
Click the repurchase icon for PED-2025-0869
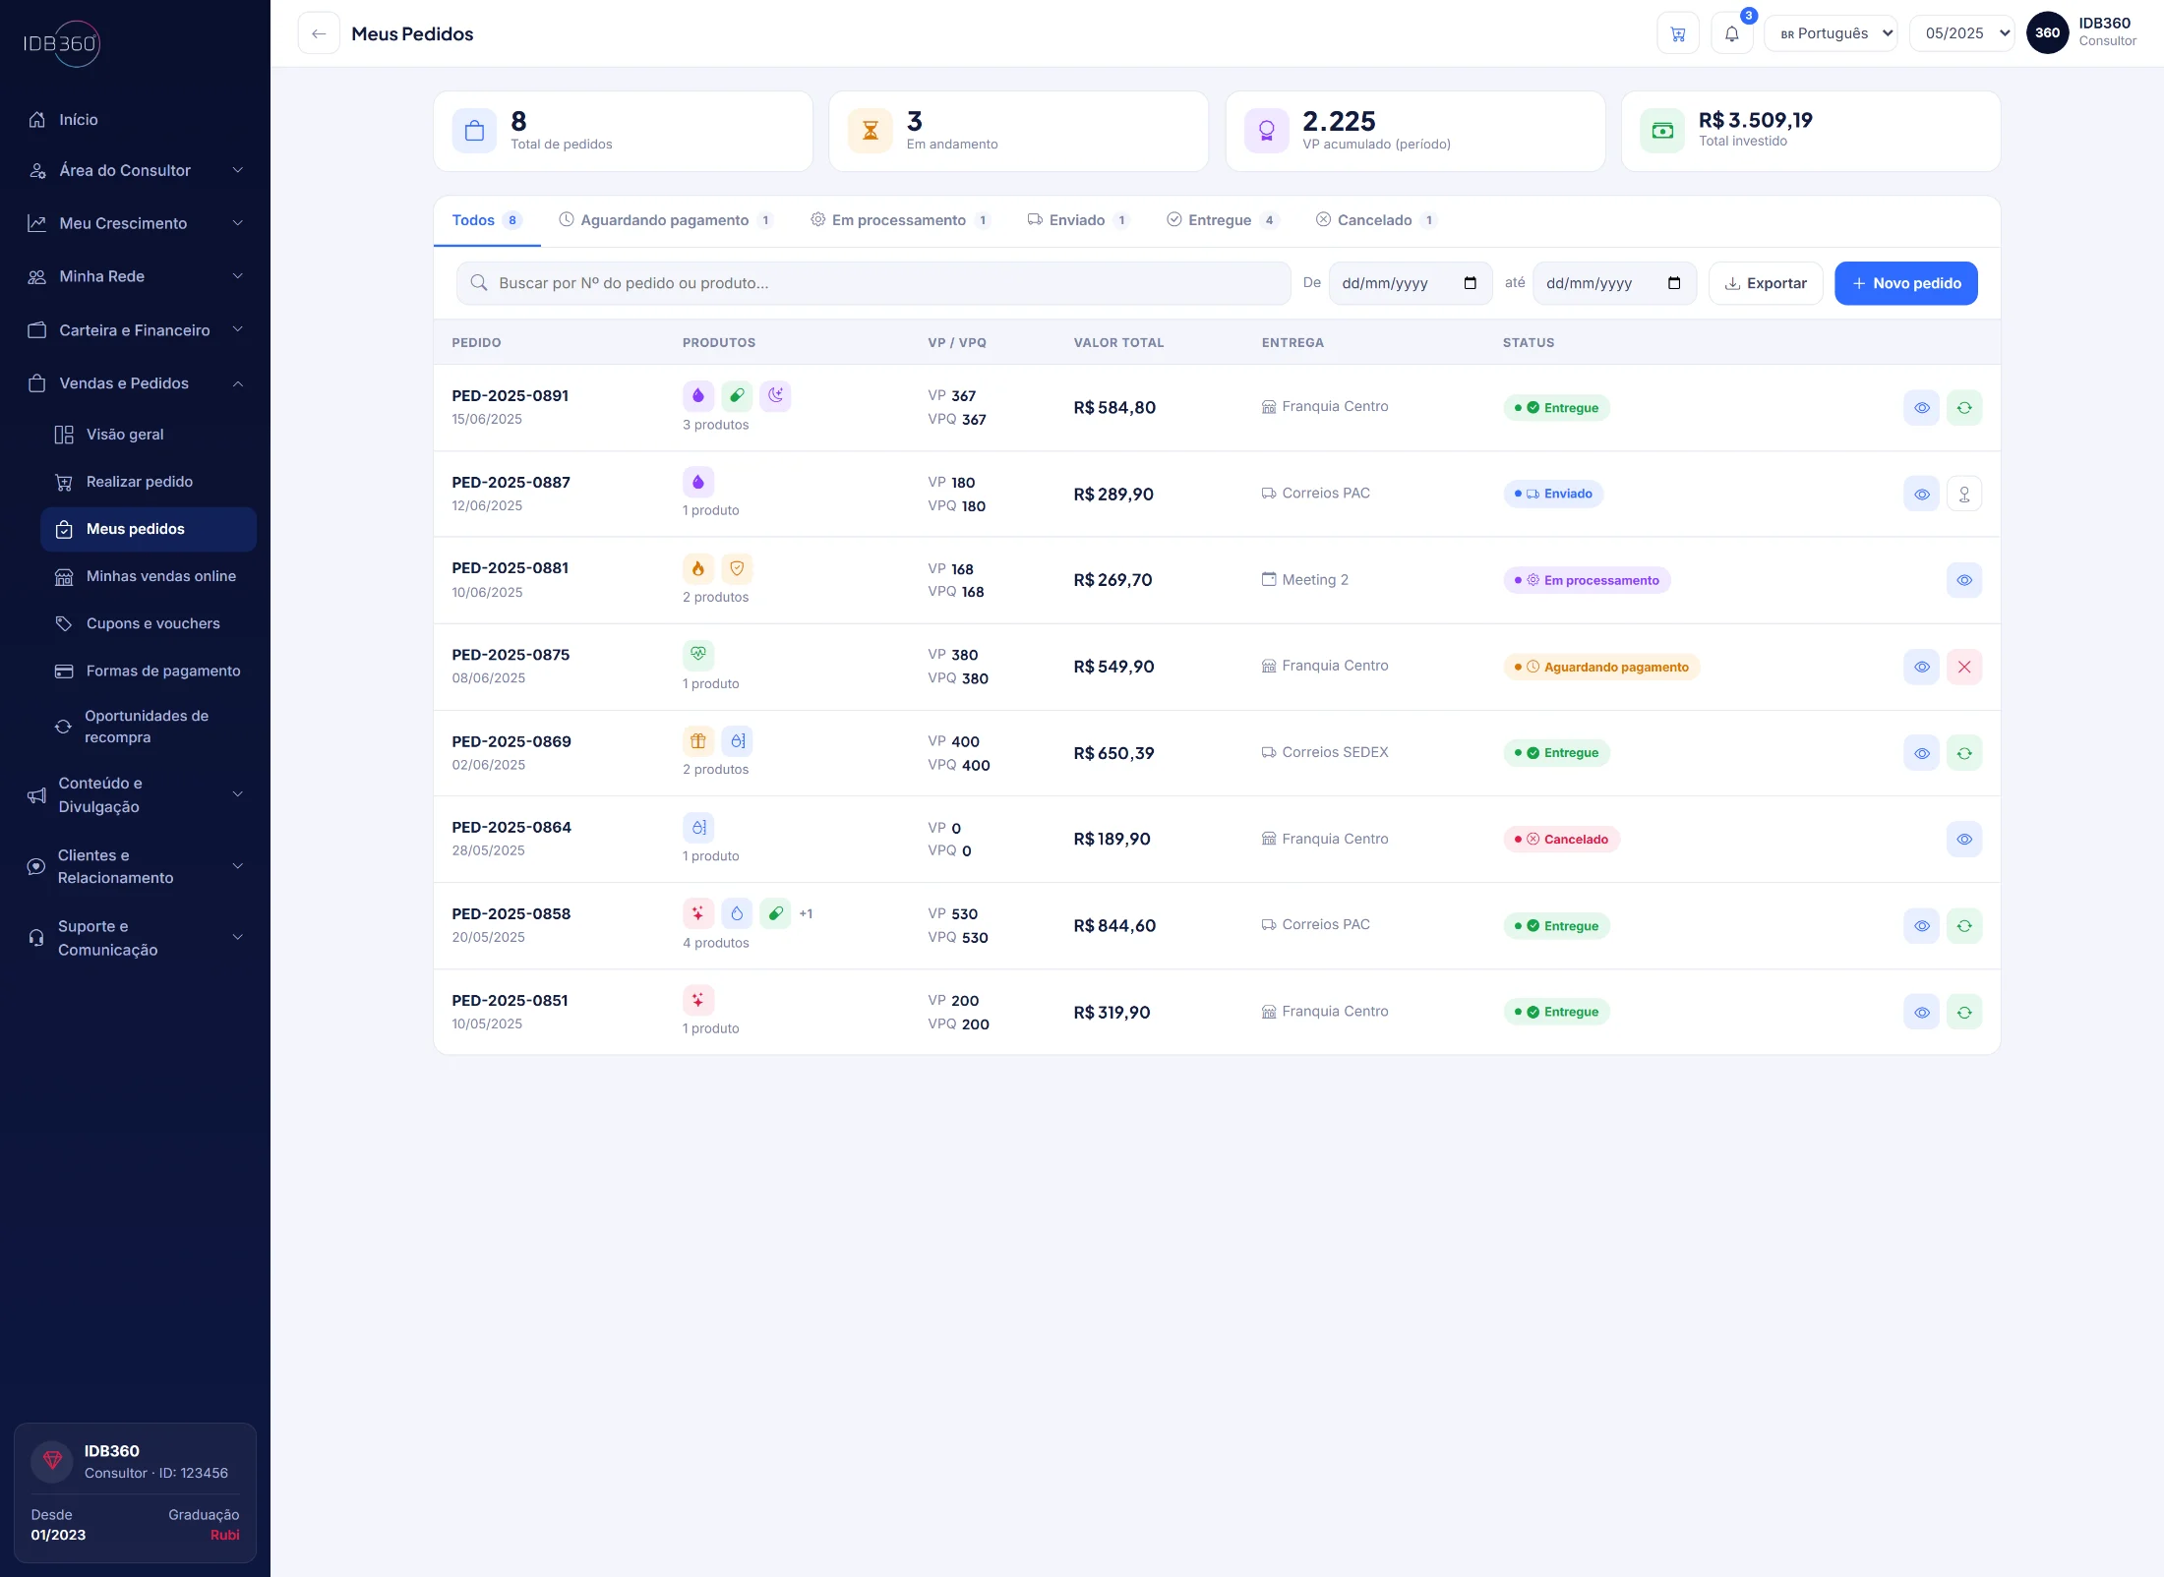[x=1964, y=753]
